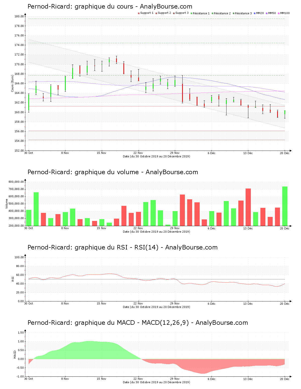This screenshot has height=389, width=301.
Task: Click the MM20 legend color square
Action: (255, 13)
